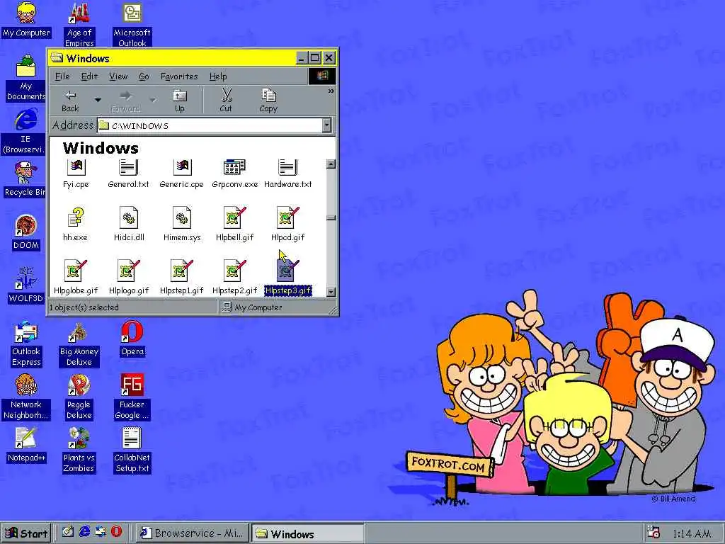Launch Notepad++ desktop shortcut
The image size is (725, 544).
click(x=26, y=445)
